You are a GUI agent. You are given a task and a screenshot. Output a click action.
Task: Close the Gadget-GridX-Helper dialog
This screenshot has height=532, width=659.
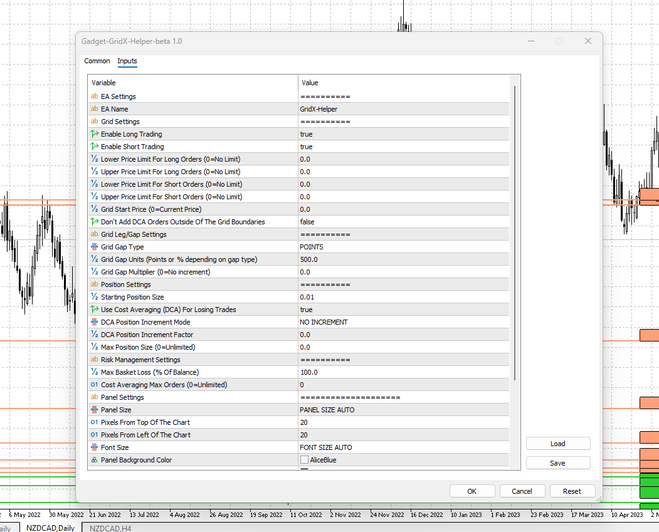(x=588, y=41)
